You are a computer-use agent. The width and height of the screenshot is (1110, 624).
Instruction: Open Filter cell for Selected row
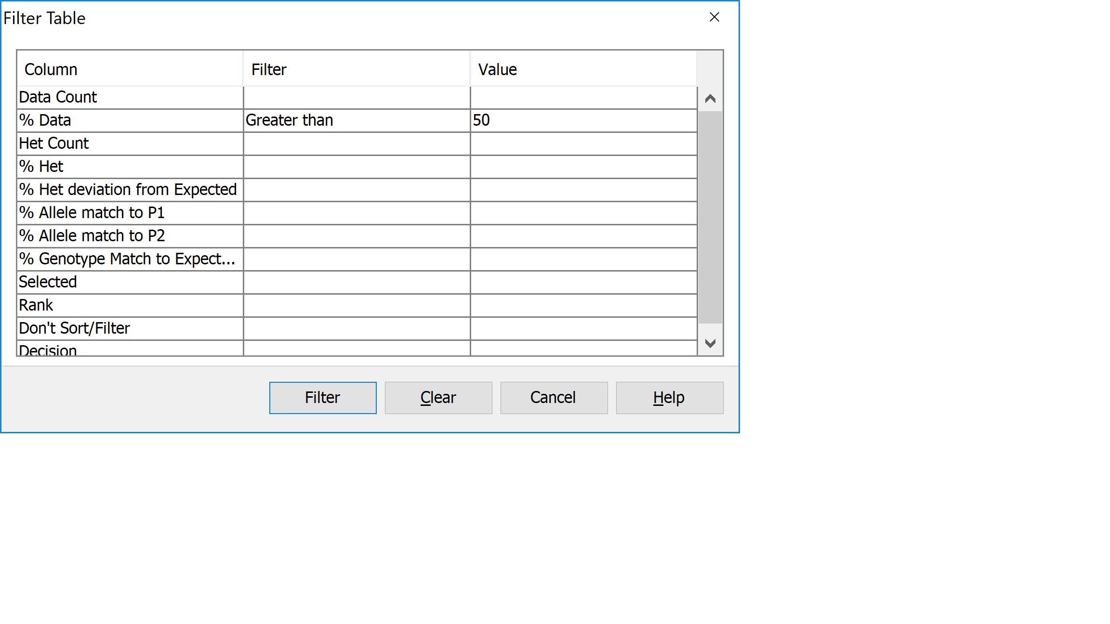click(357, 282)
